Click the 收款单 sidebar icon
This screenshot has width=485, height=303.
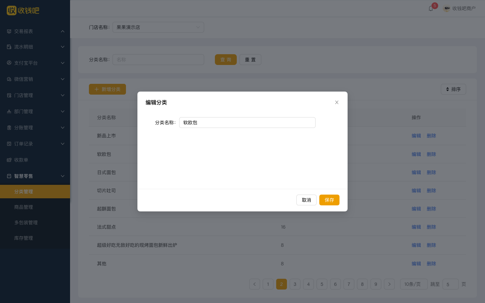(x=9, y=160)
